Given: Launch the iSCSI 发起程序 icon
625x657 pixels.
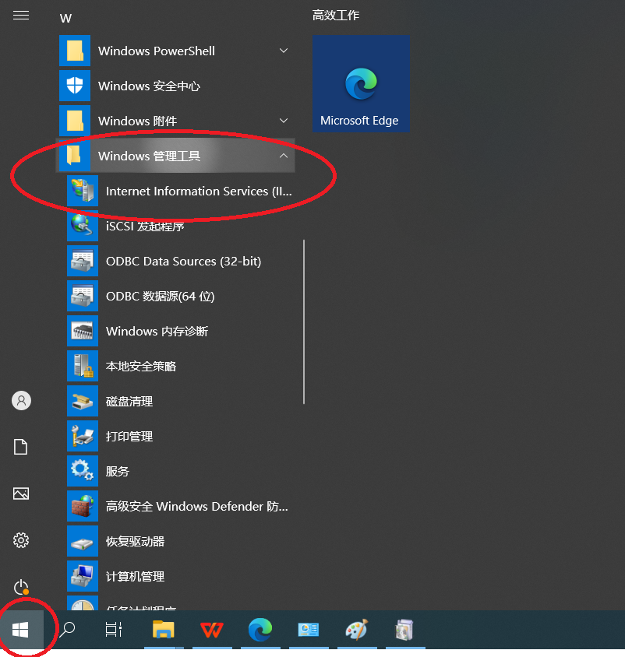Looking at the screenshot, I should tap(83, 226).
